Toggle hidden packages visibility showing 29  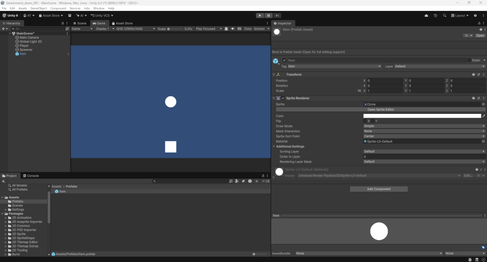265,181
